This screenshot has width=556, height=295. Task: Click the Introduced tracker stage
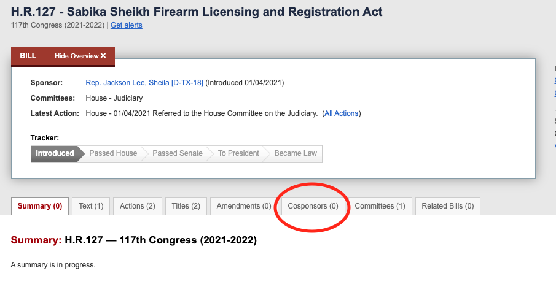coord(55,153)
